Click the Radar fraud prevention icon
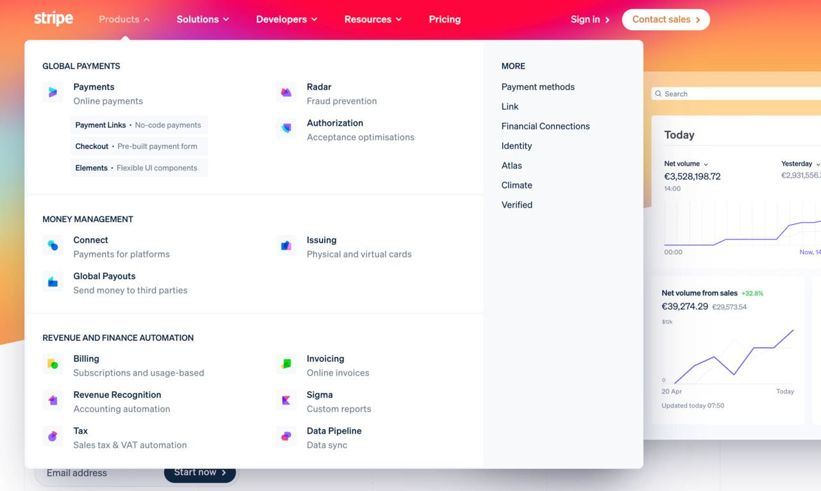Image resolution: width=821 pixels, height=491 pixels. [x=286, y=92]
